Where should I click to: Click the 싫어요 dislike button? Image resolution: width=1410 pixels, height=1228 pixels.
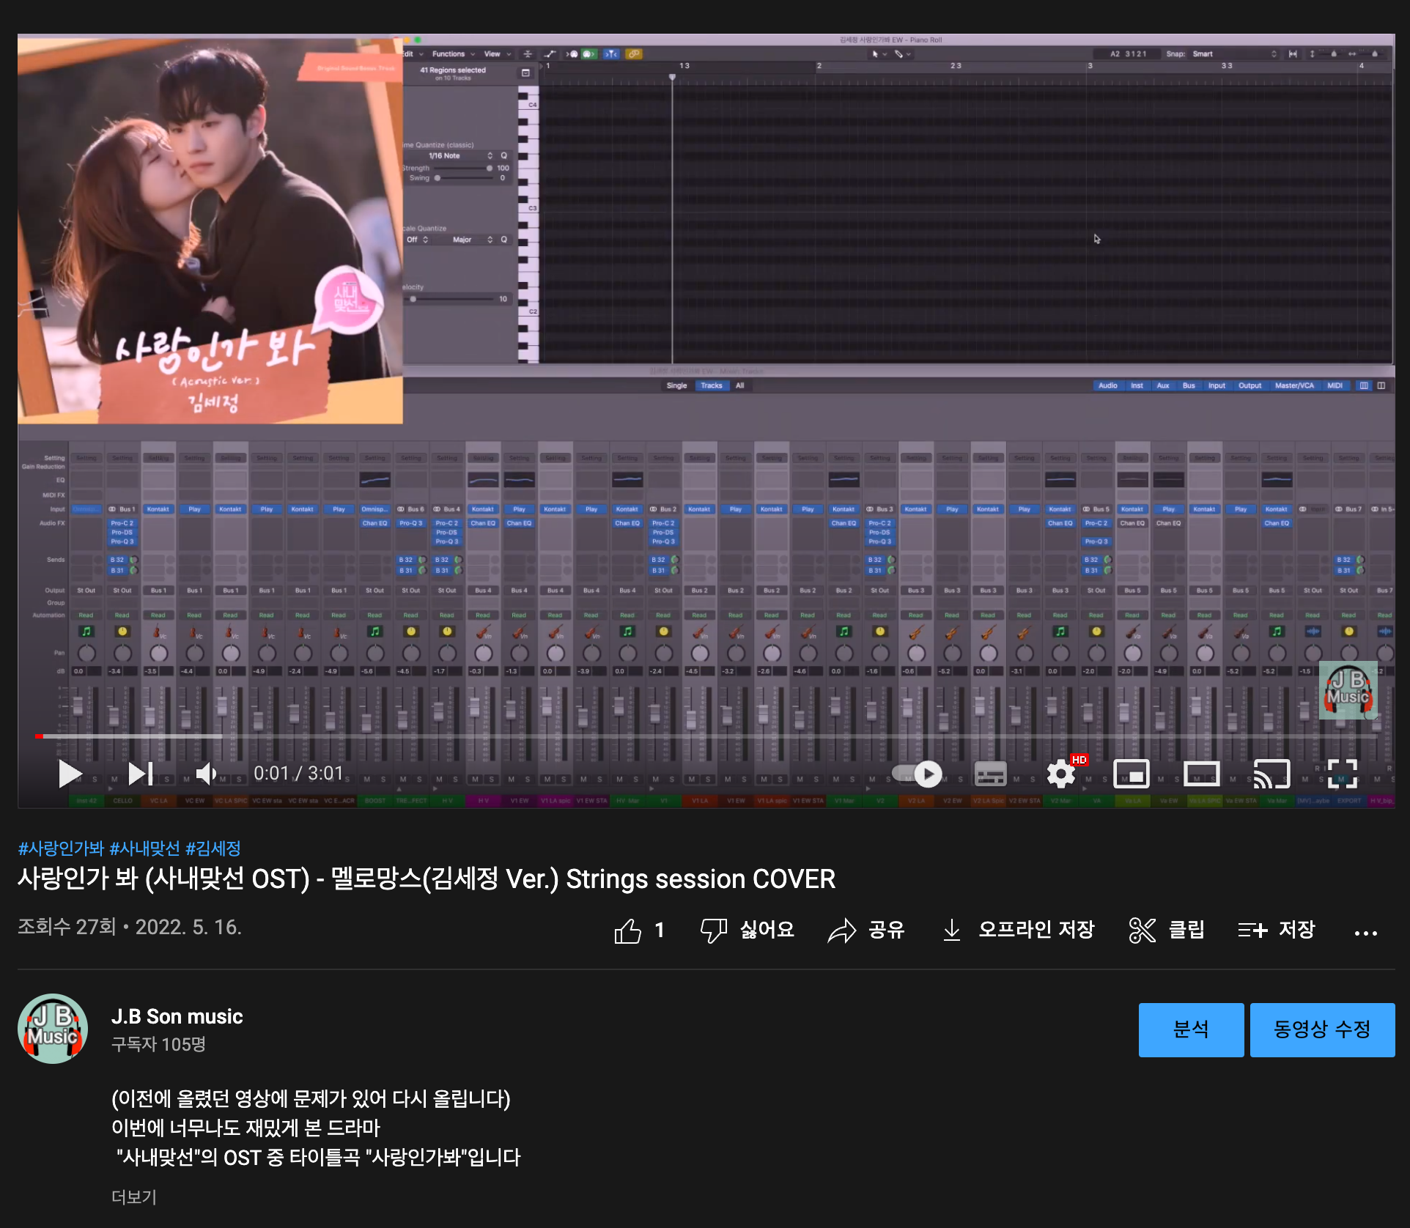pos(748,931)
